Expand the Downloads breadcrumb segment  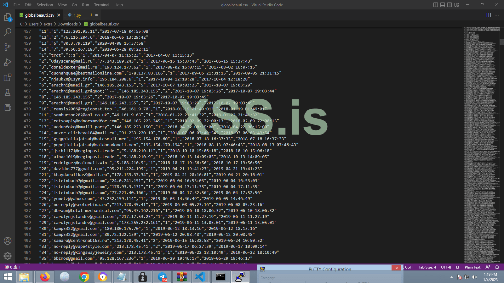pyautogui.click(x=67, y=24)
